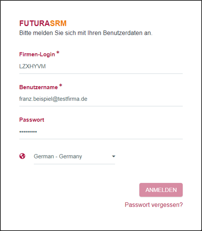
Task: Click the Passwort label
Action: tap(32, 120)
